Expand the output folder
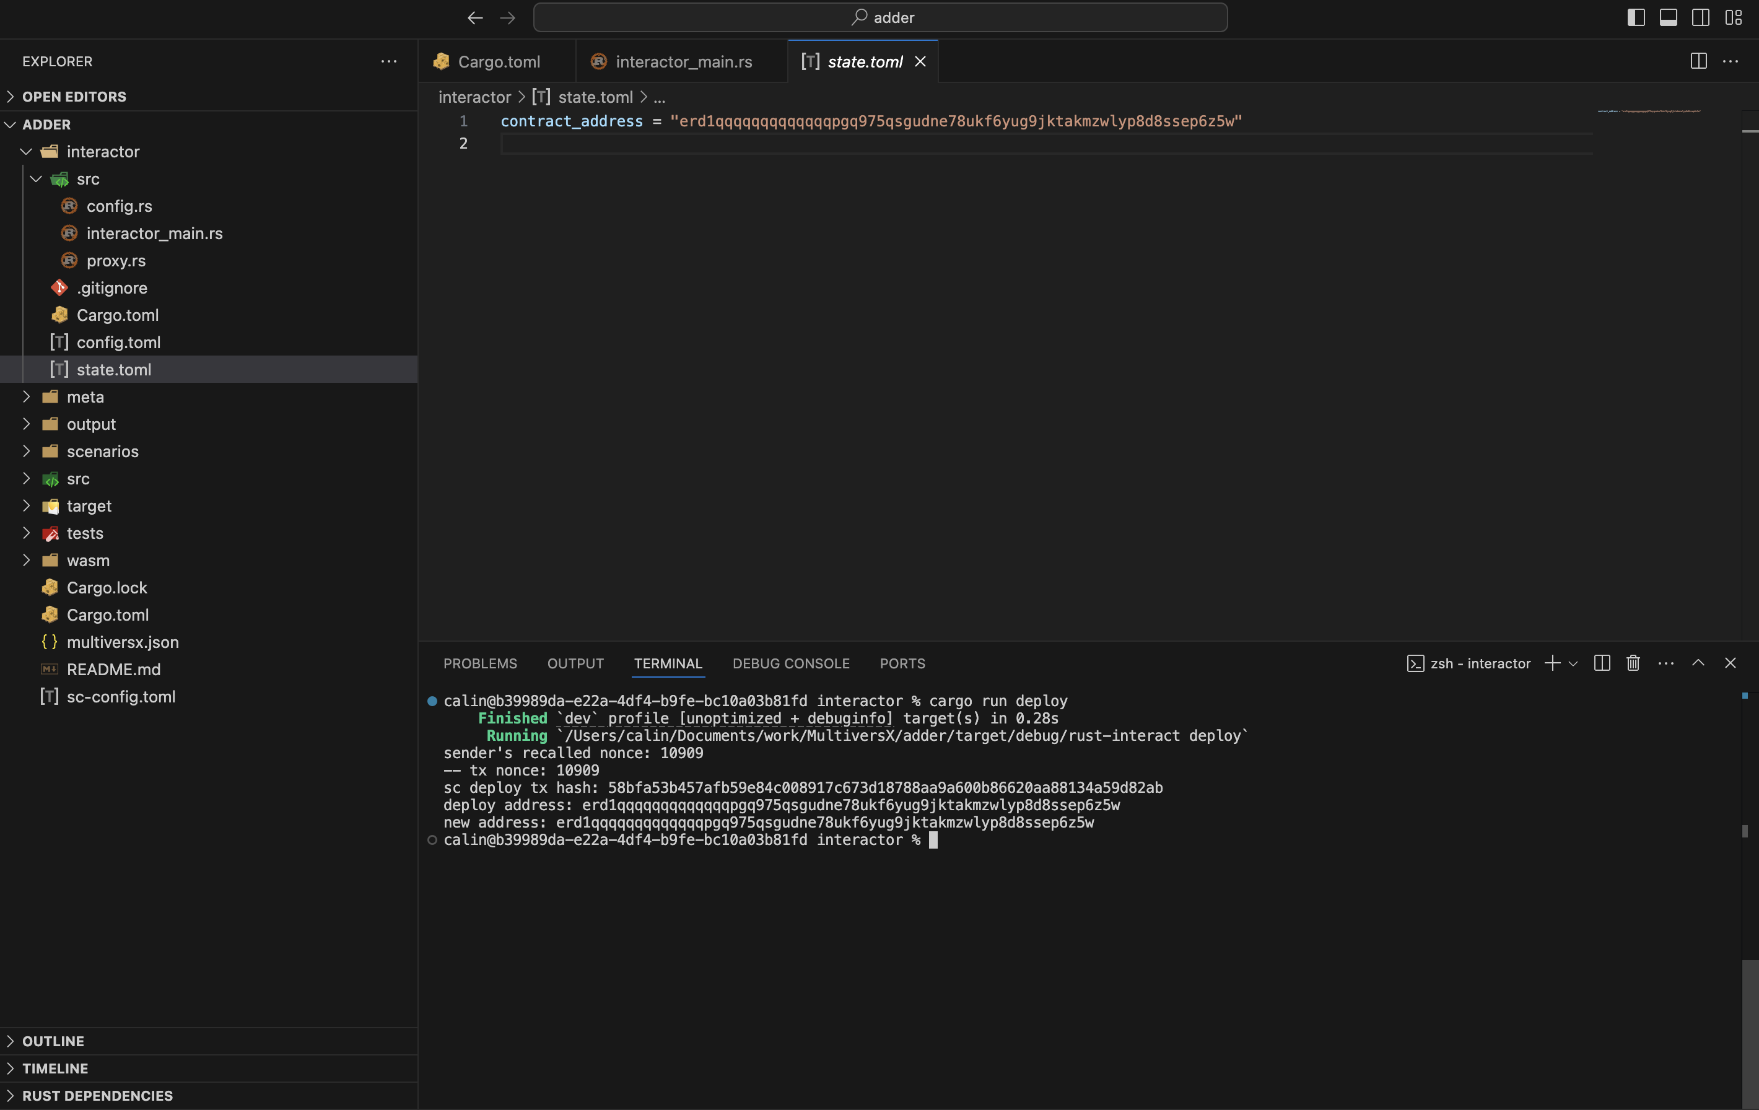This screenshot has height=1110, width=1759. click(x=209, y=424)
